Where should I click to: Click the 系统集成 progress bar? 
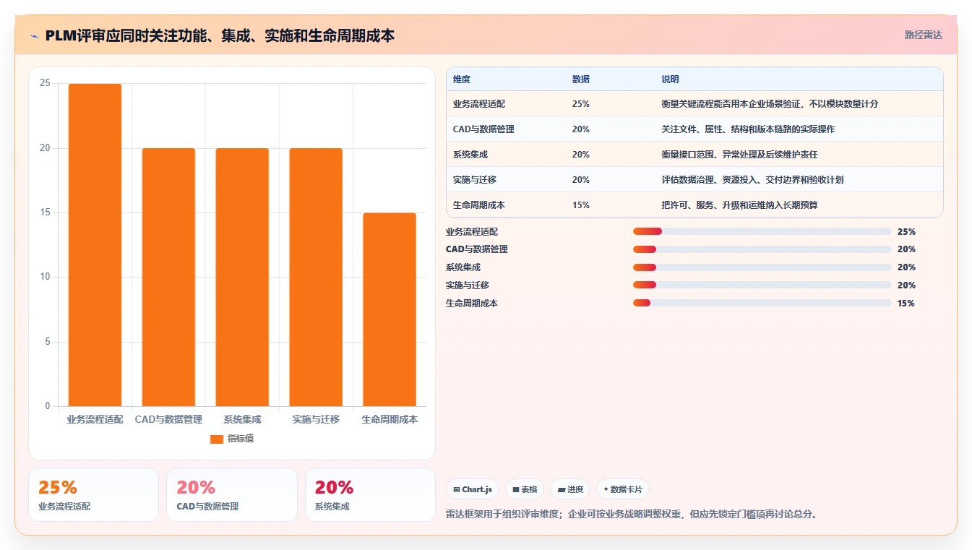tap(762, 267)
